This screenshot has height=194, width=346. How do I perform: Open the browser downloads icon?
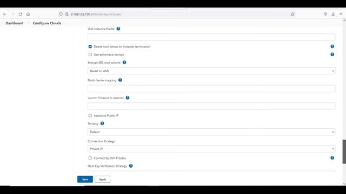(x=333, y=14)
